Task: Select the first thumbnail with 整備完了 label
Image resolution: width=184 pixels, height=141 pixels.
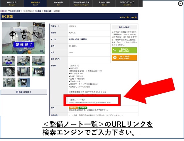Action: 9,61
